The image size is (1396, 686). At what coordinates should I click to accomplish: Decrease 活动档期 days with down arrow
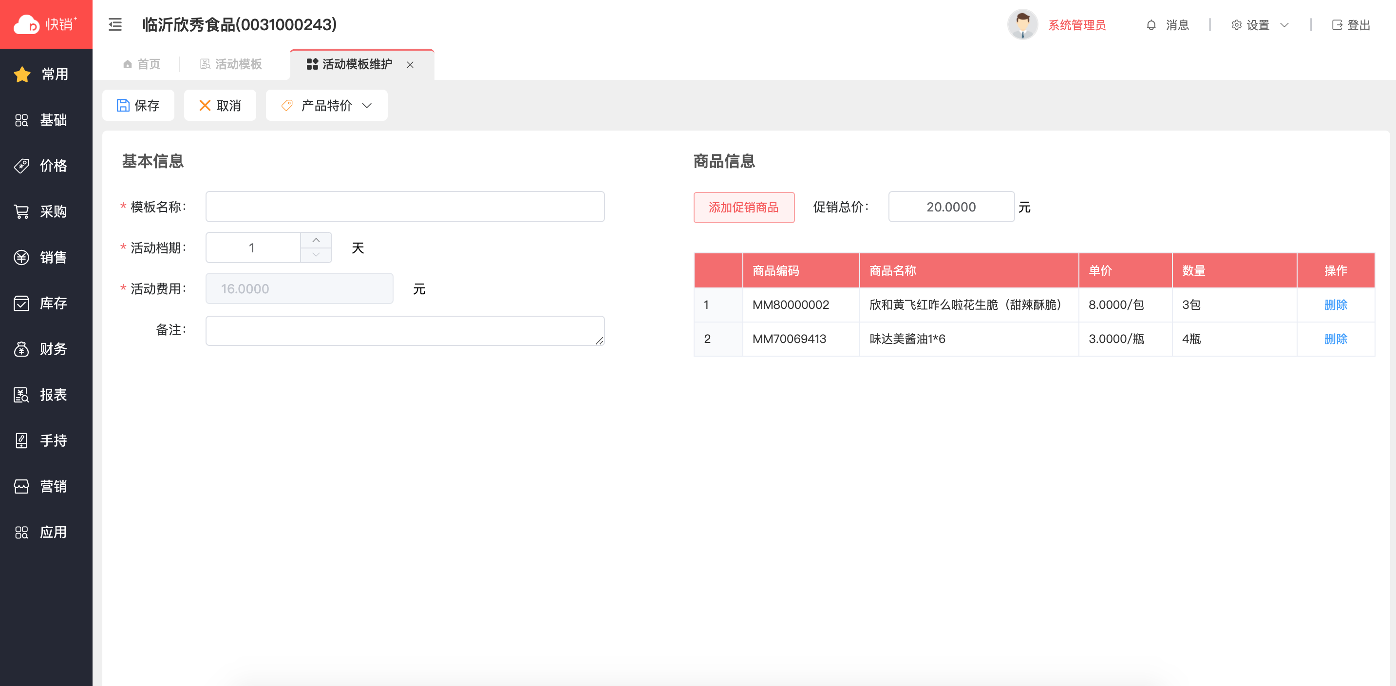[316, 255]
